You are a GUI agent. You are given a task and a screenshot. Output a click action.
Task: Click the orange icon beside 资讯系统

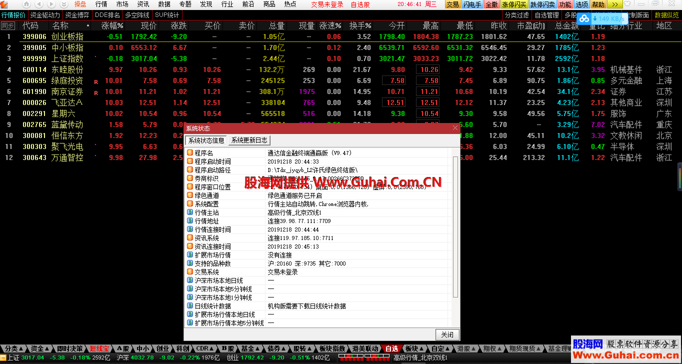pyautogui.click(x=190, y=237)
